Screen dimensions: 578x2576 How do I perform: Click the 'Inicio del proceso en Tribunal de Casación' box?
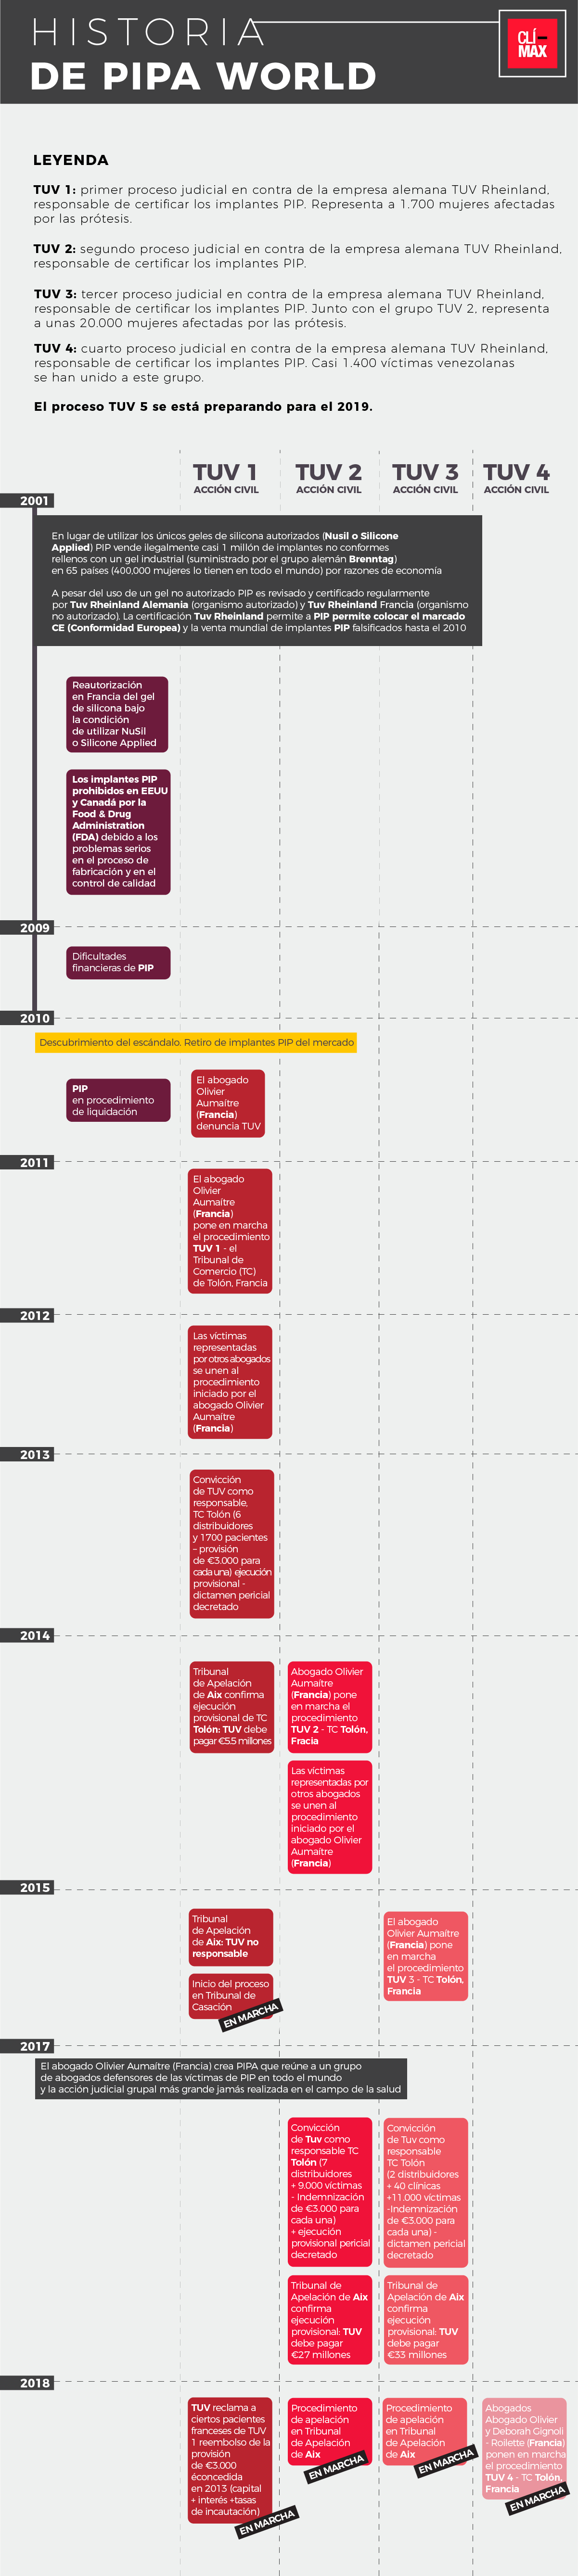pyautogui.click(x=230, y=1995)
